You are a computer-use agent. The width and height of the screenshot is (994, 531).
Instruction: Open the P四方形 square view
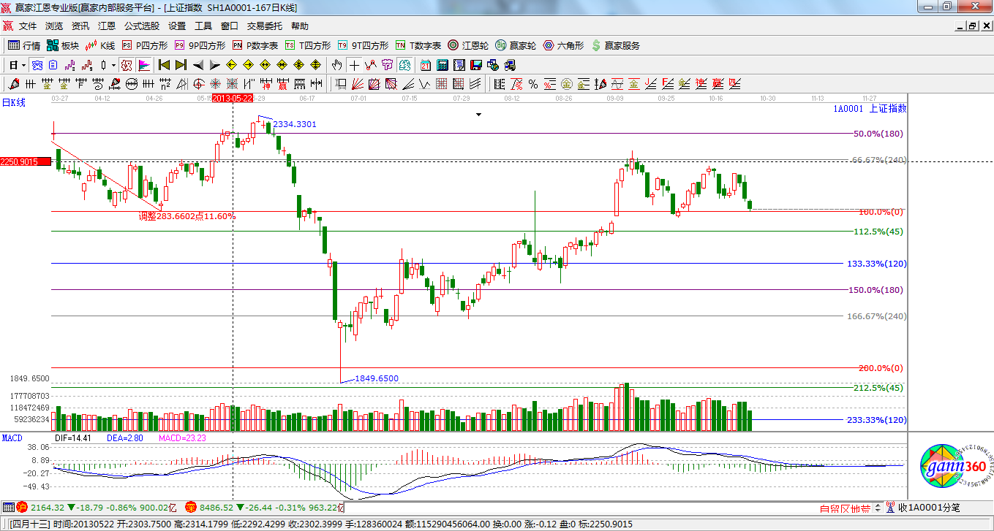(144, 45)
